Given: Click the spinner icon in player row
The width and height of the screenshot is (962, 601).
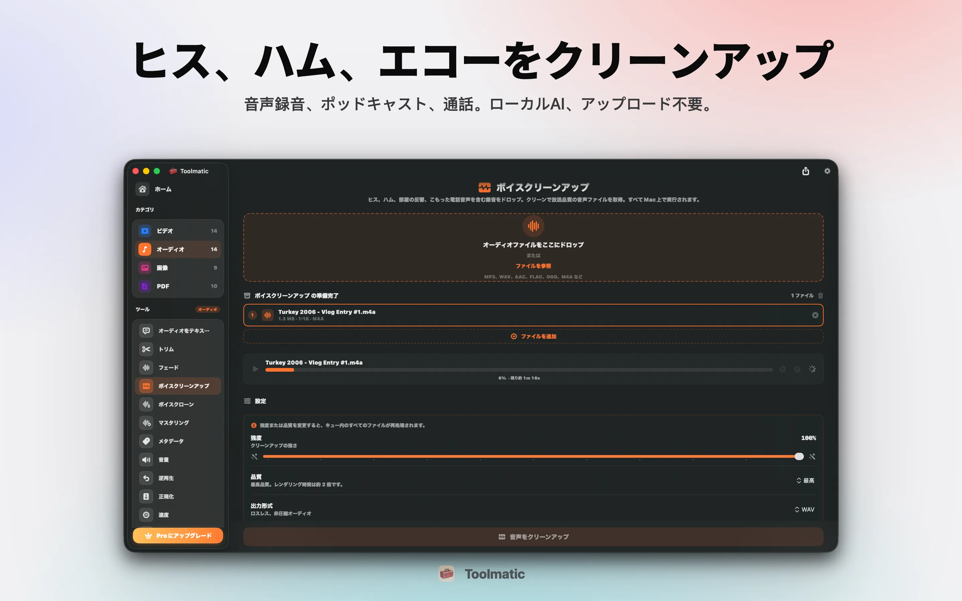Looking at the screenshot, I should pos(812,369).
